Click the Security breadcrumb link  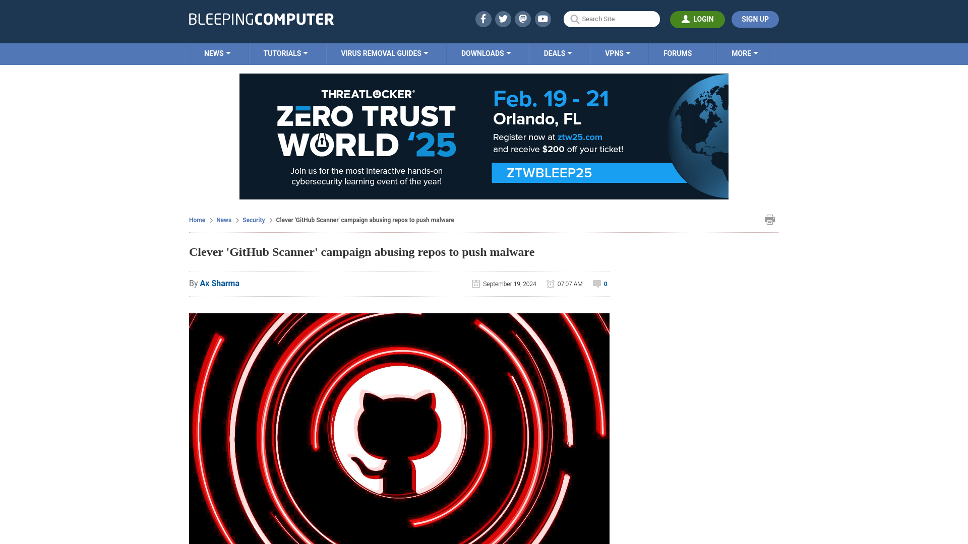click(253, 220)
